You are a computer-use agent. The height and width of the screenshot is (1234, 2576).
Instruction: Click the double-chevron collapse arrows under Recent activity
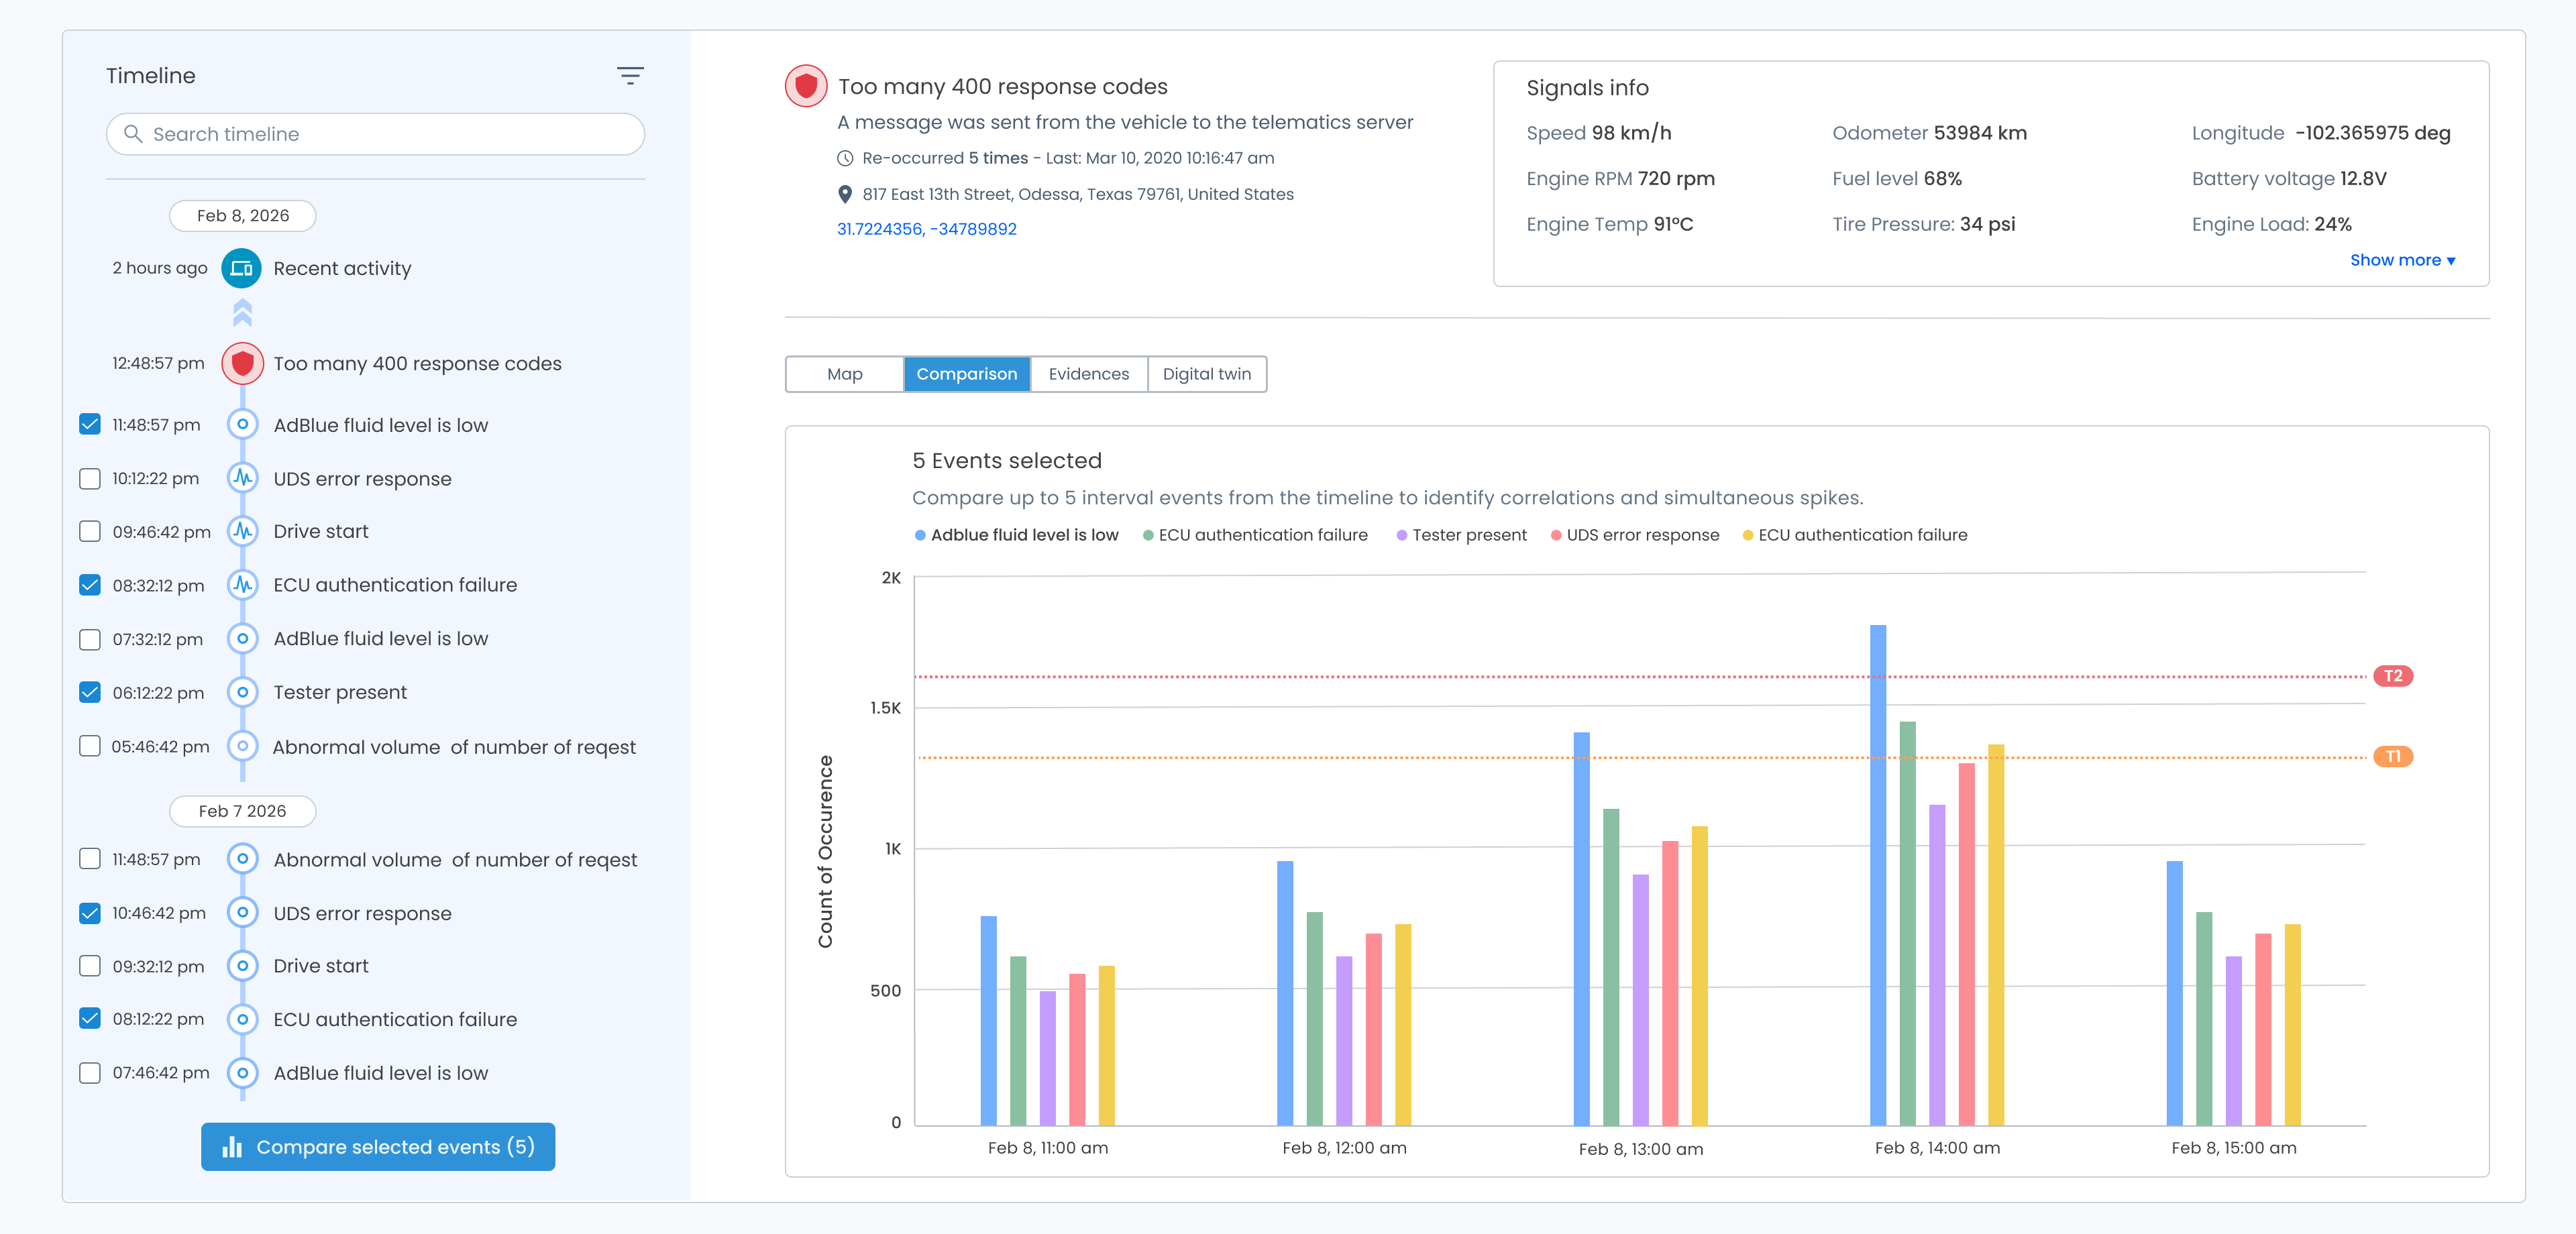[242, 313]
